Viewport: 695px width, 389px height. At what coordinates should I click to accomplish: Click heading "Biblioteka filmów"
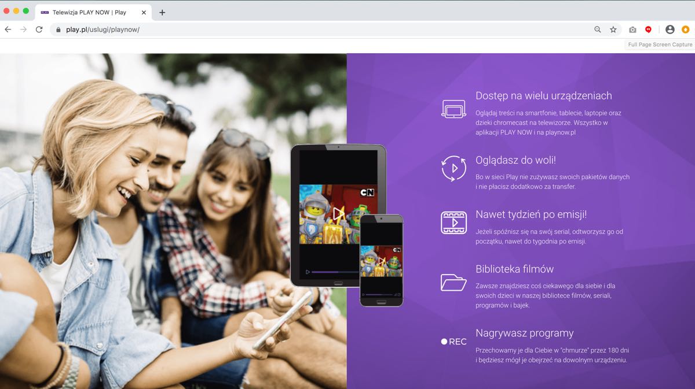tap(514, 269)
